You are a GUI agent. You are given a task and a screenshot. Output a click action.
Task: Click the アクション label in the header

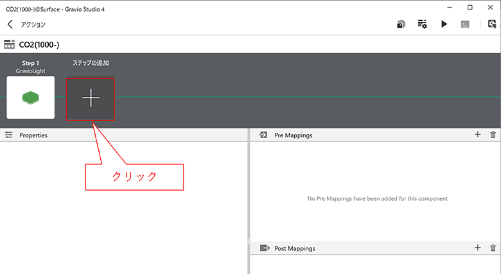click(33, 24)
